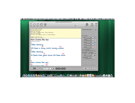Click the New document toolbar icon
Viewport: 135px width, 103px height.
31,24
